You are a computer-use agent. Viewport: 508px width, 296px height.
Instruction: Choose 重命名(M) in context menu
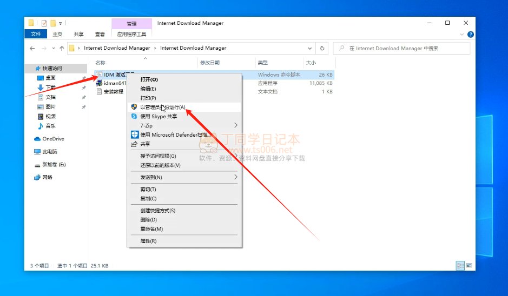184,229
